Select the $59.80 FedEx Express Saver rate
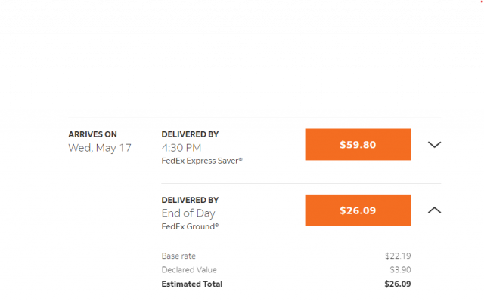The image size is (484, 301). [x=358, y=144]
